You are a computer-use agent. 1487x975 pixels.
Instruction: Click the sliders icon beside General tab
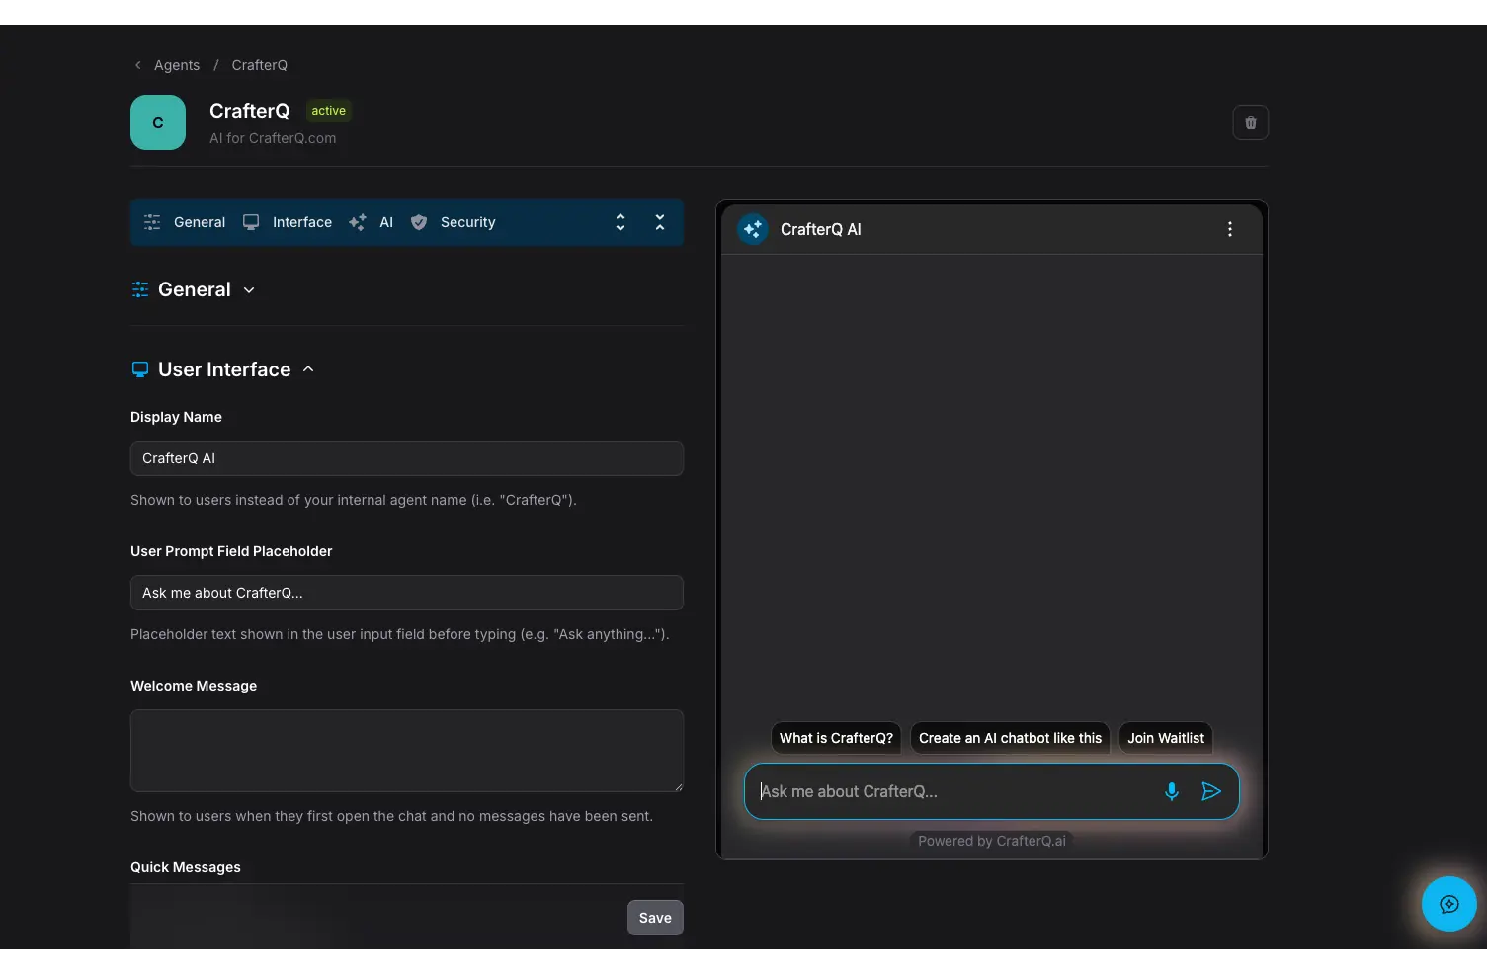tap(152, 222)
